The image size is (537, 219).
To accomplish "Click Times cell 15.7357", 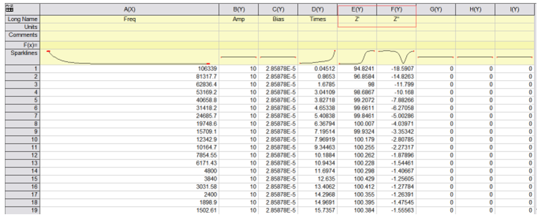I will (x=317, y=210).
